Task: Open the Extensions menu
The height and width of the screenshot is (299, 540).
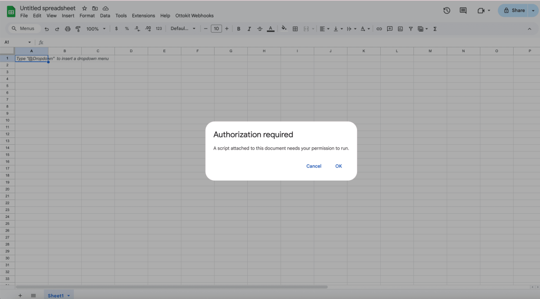Action: click(143, 16)
